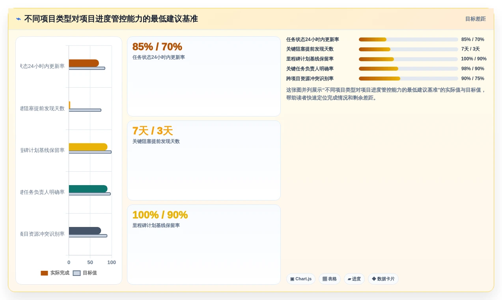Click the 7天 / 3天 progress list value
Screen dimensions: 502x300
click(470, 49)
